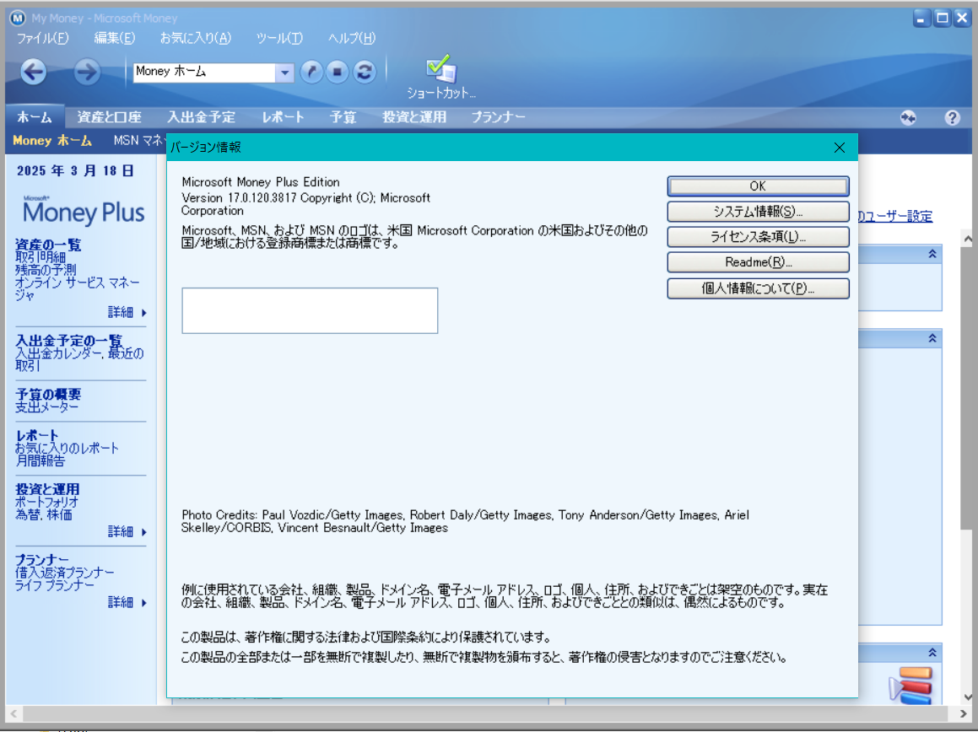The width and height of the screenshot is (978, 732).
Task: Open the 投資と運用 sidebar heading link
Action: [x=47, y=489]
